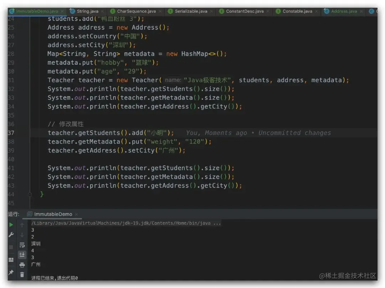Image resolution: width=385 pixels, height=288 pixels.
Task: Pin the run tab with pin icon
Action: pyautogui.click(x=11, y=272)
